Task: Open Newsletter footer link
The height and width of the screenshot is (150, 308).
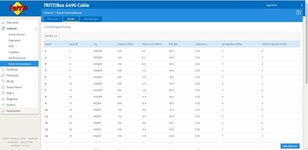Action: click(15, 146)
